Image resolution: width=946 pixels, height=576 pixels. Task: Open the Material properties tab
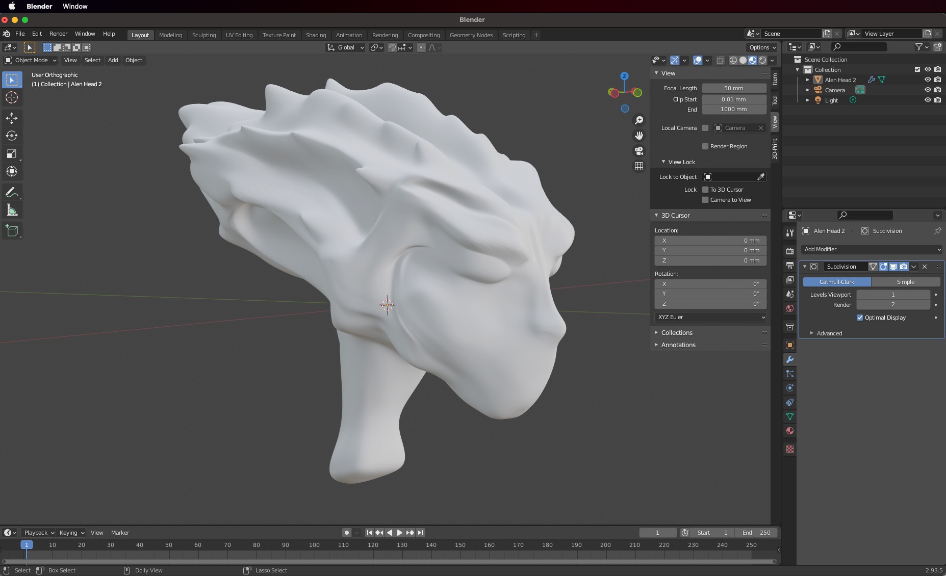click(790, 431)
